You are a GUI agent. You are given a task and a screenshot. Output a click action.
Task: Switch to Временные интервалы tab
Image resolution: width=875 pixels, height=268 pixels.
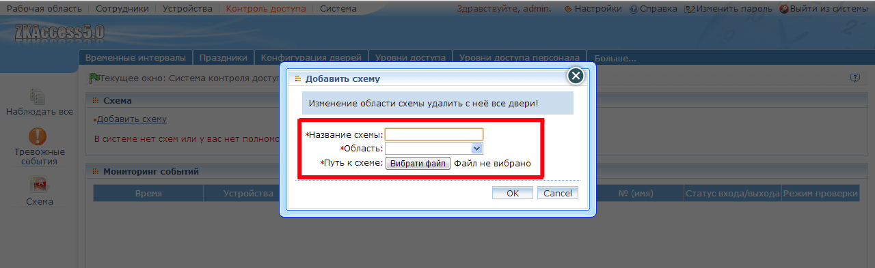pos(136,58)
